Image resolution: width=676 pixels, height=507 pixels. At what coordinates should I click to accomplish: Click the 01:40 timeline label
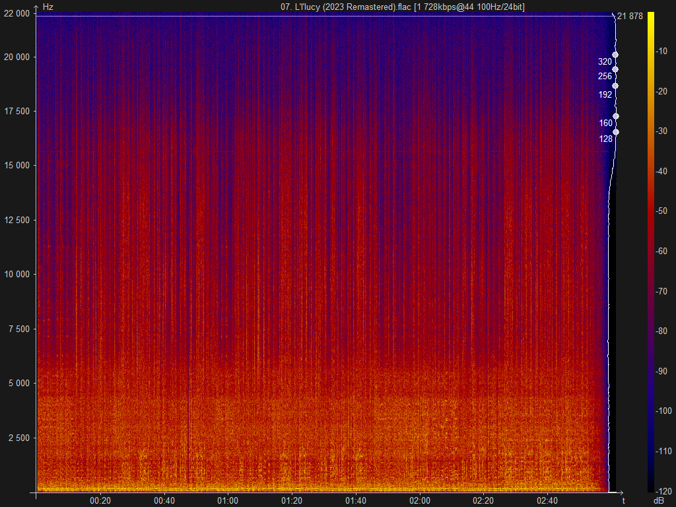tap(356, 501)
